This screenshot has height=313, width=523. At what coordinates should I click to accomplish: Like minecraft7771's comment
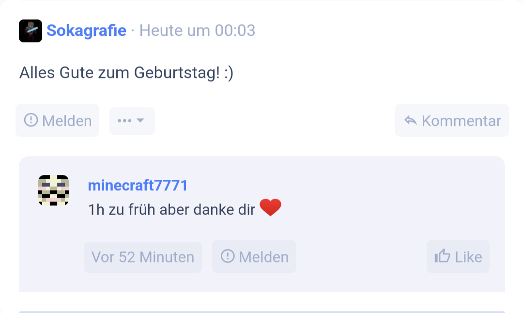coord(458,256)
